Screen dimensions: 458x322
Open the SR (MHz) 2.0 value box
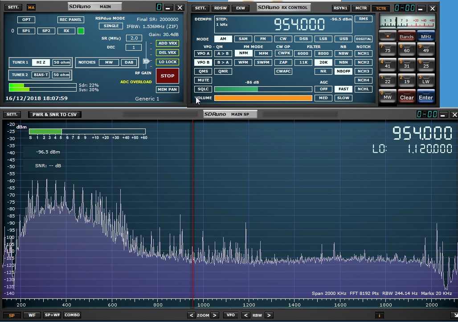pyautogui.click(x=134, y=38)
